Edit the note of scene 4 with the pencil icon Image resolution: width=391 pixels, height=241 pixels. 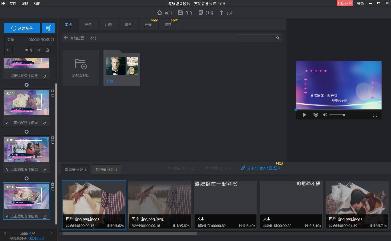45,217
